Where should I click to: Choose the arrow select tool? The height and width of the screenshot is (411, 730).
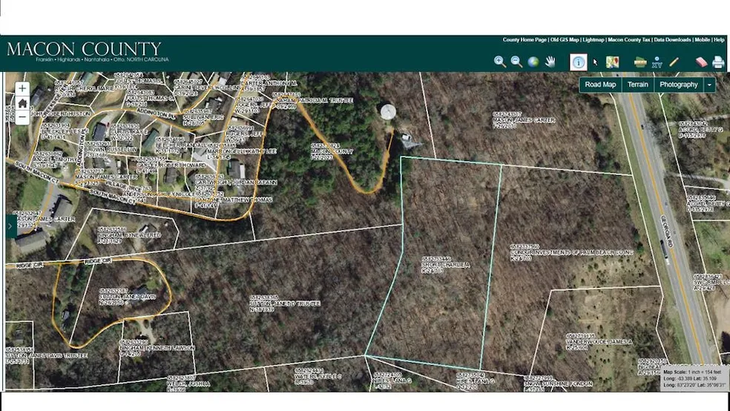pos(595,62)
